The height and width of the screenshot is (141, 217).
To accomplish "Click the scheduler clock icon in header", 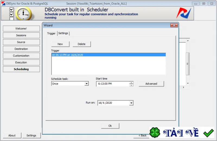I will point(24,14).
